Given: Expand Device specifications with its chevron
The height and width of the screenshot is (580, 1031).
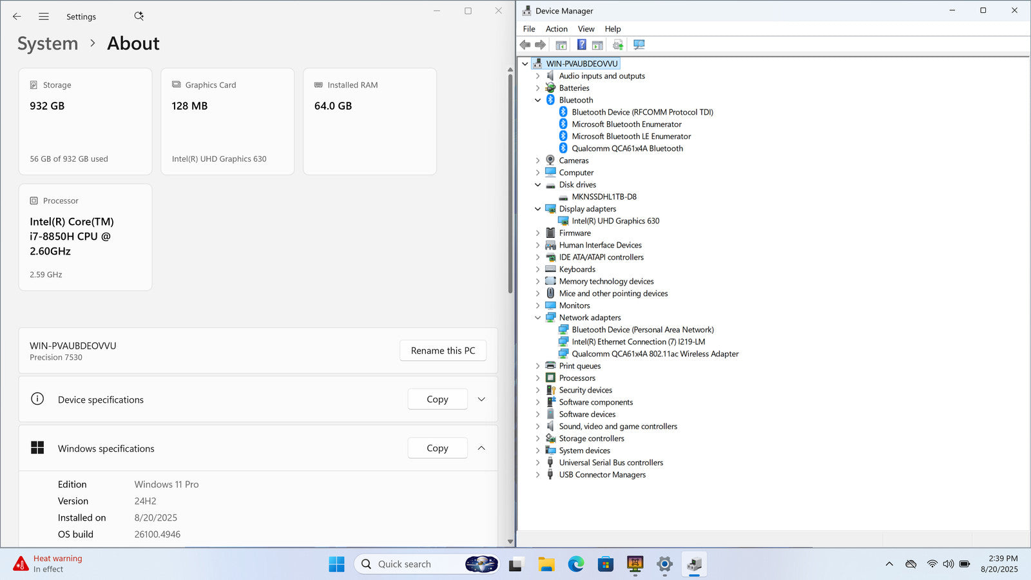Looking at the screenshot, I should click(x=481, y=400).
